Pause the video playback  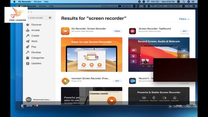click(x=22, y=106)
